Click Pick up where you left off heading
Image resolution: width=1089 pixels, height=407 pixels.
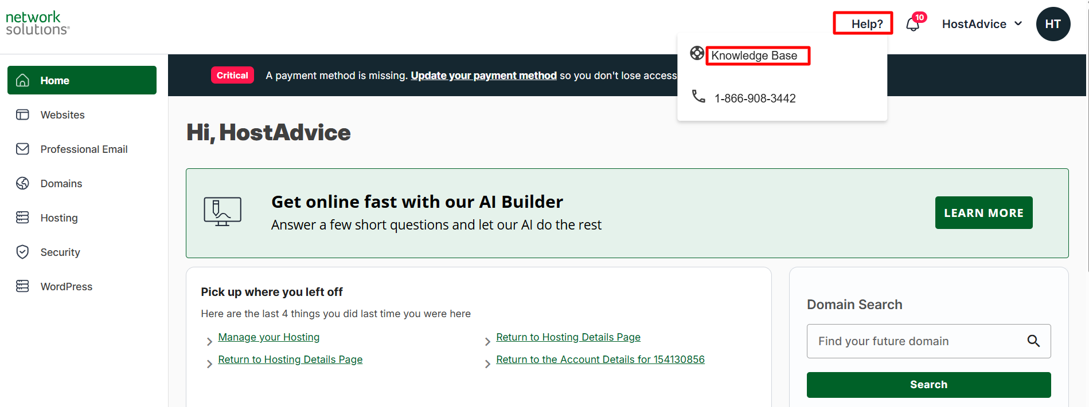[272, 292]
